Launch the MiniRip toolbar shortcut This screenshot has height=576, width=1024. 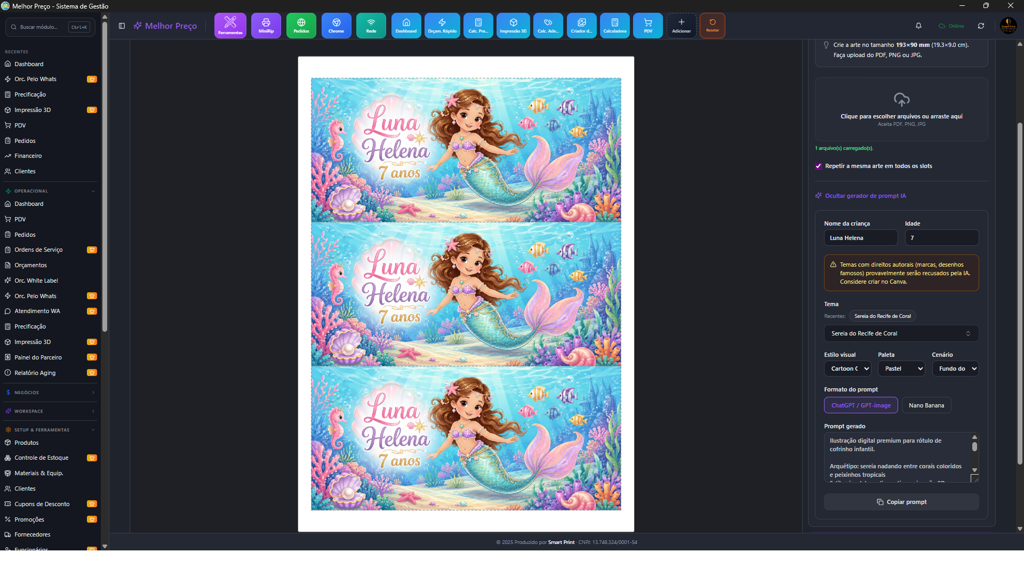[x=266, y=26]
